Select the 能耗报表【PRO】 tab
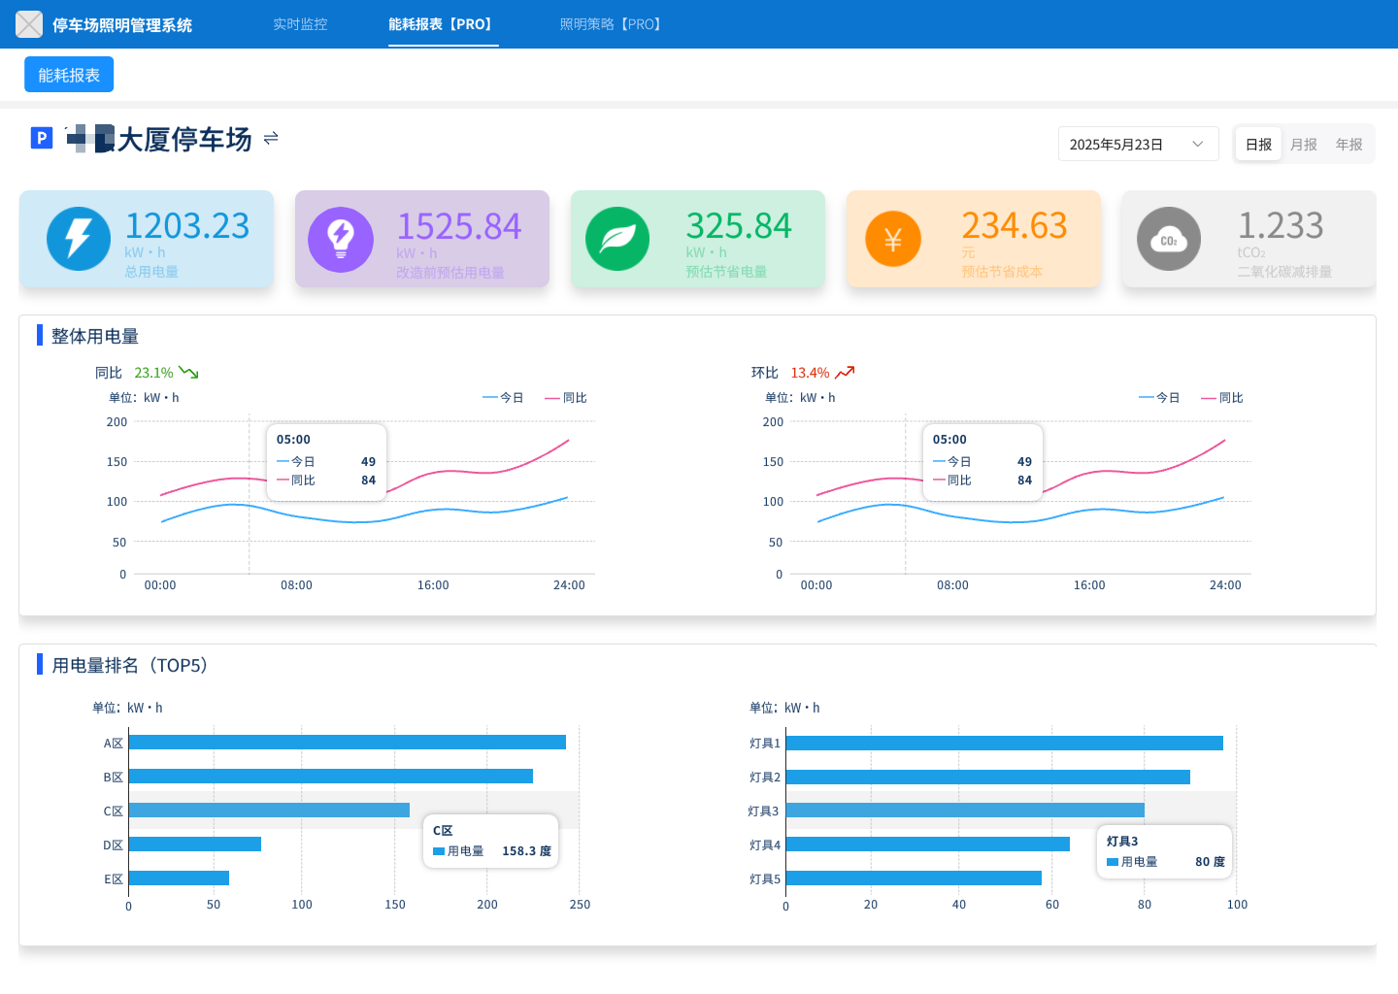Screen dimensions: 1398x994 click(x=443, y=24)
